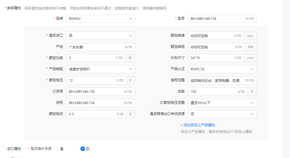Focus the 额定转矩 input field
Viewport: 290px width, 158px height.
pyautogui.click(x=211, y=47)
